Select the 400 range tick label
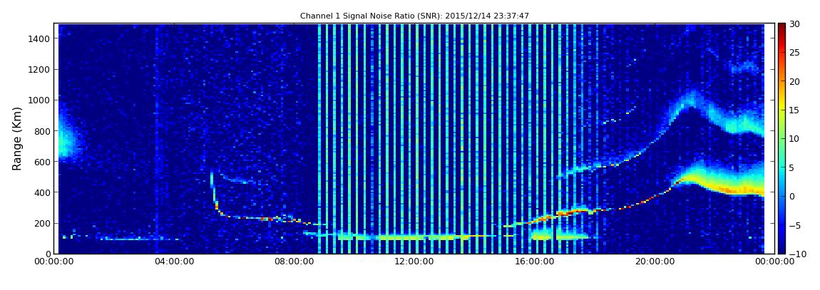 pyautogui.click(x=42, y=193)
